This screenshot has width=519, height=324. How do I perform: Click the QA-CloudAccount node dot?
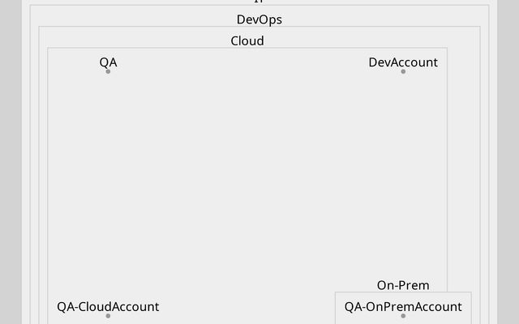(x=108, y=315)
